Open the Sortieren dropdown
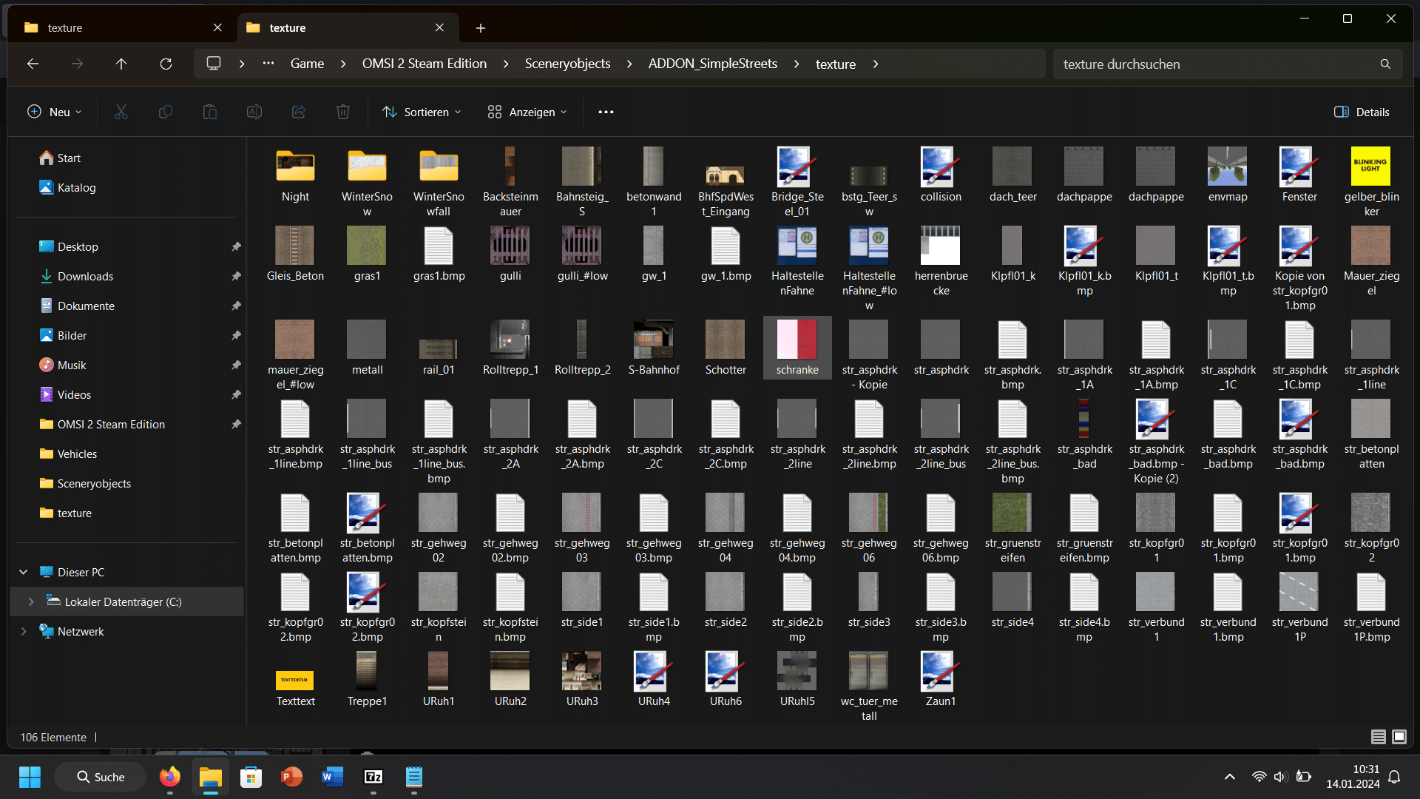Viewport: 1420px width, 799px height. point(422,112)
